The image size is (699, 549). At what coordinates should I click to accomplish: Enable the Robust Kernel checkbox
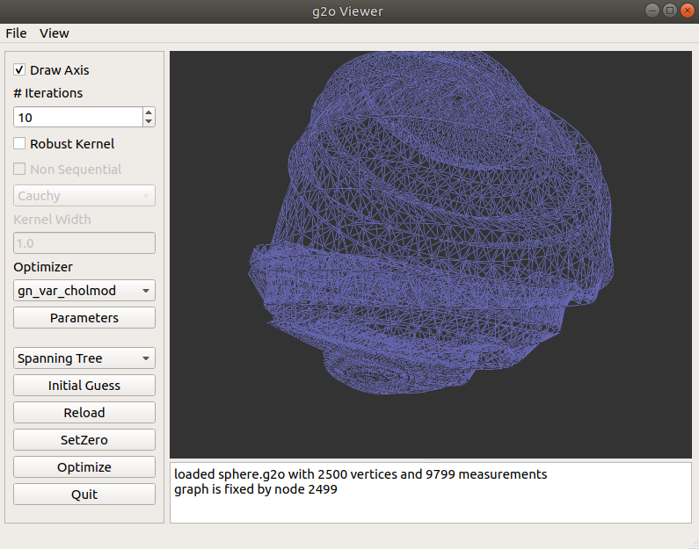[20, 144]
